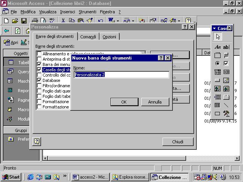Click the horizontal scrollbar right arrow
Viewport: 243px width, 182px height.
[237, 158]
